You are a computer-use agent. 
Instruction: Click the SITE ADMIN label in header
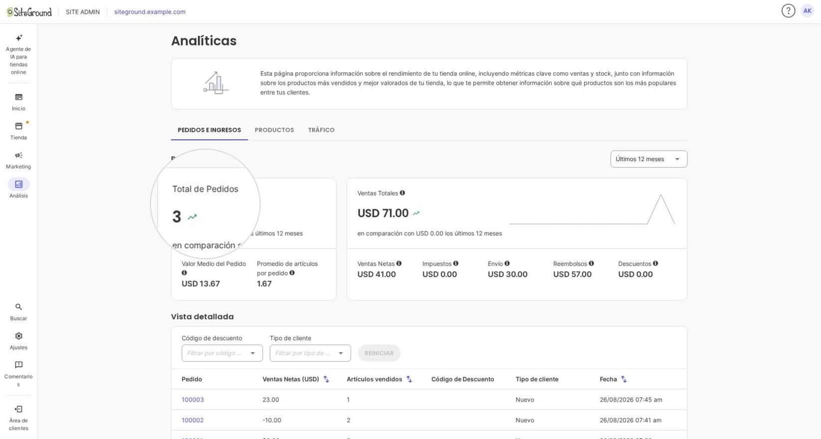pos(83,12)
